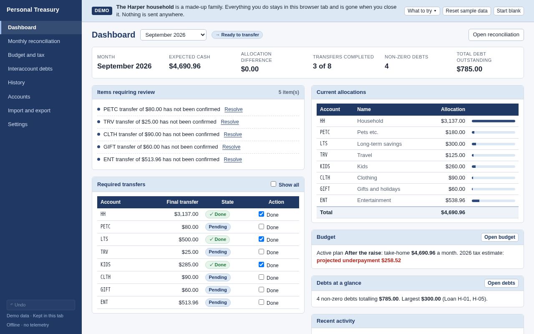Screen dimensions: 534x334
Task: Resolve the TRV $25.00 transfer item
Action: 230,122
